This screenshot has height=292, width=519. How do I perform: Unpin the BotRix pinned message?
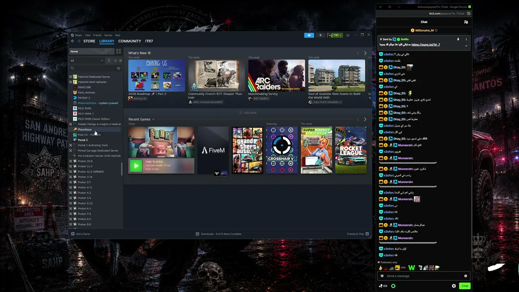click(458, 39)
